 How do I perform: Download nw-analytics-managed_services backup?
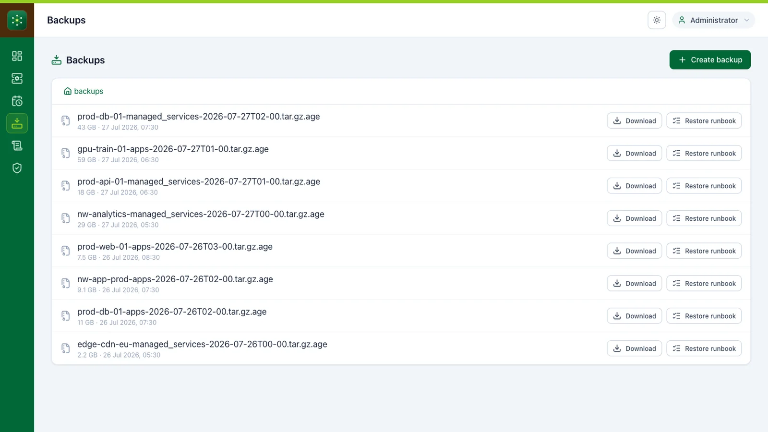pyautogui.click(x=635, y=218)
